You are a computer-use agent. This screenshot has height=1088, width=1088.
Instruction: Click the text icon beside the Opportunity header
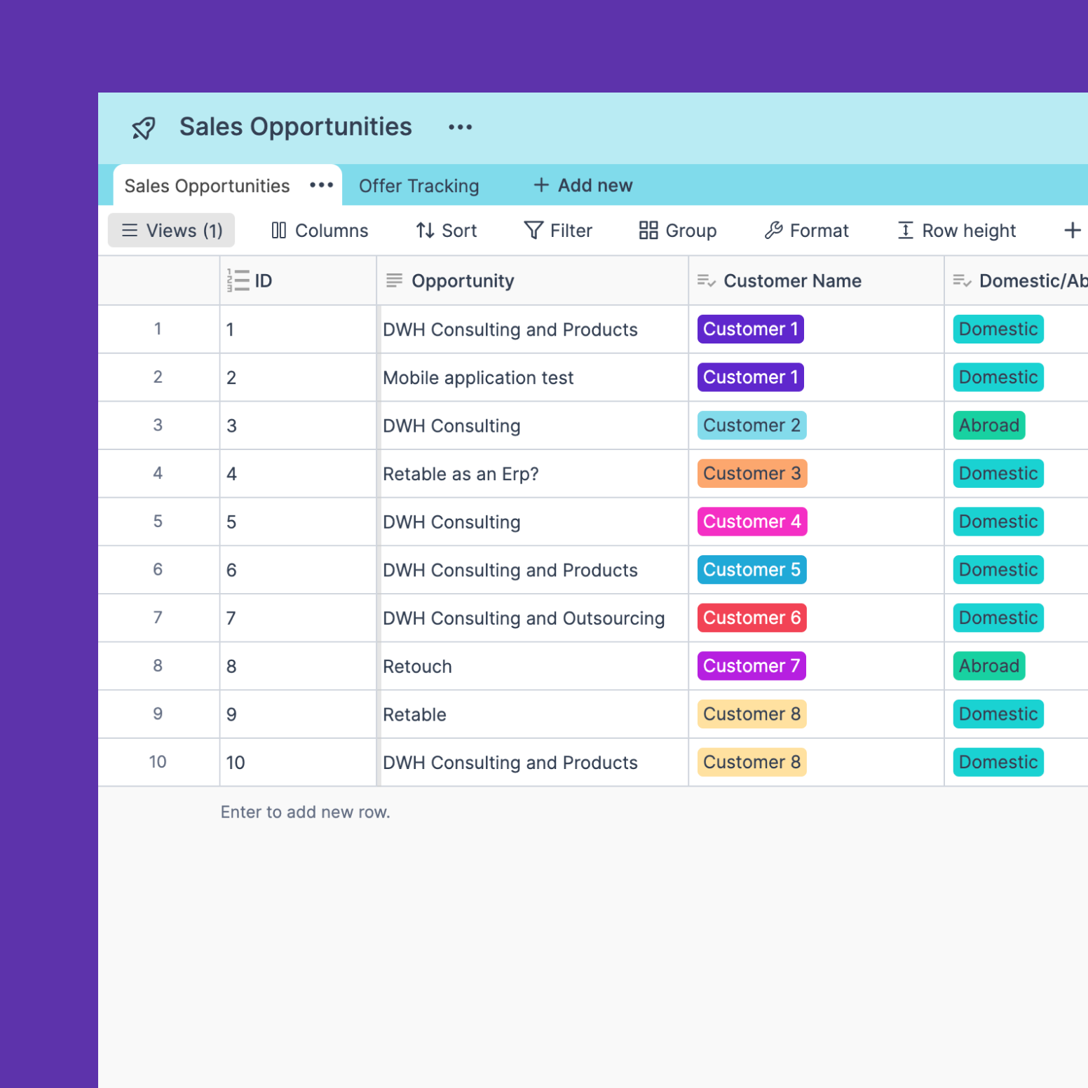[x=394, y=280]
